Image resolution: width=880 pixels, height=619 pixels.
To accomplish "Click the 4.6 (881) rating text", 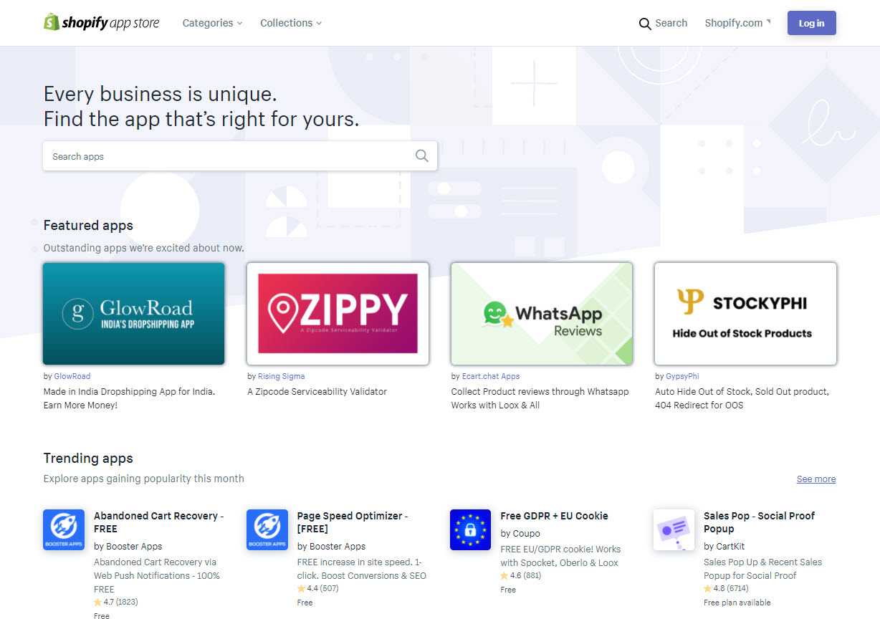I will click(x=521, y=575).
